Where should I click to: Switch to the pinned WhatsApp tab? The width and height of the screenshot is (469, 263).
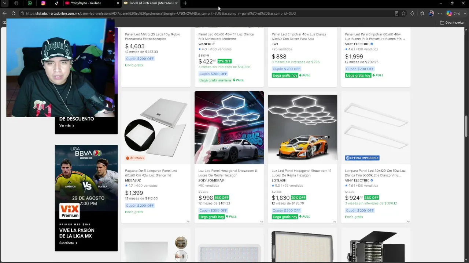click(30, 3)
